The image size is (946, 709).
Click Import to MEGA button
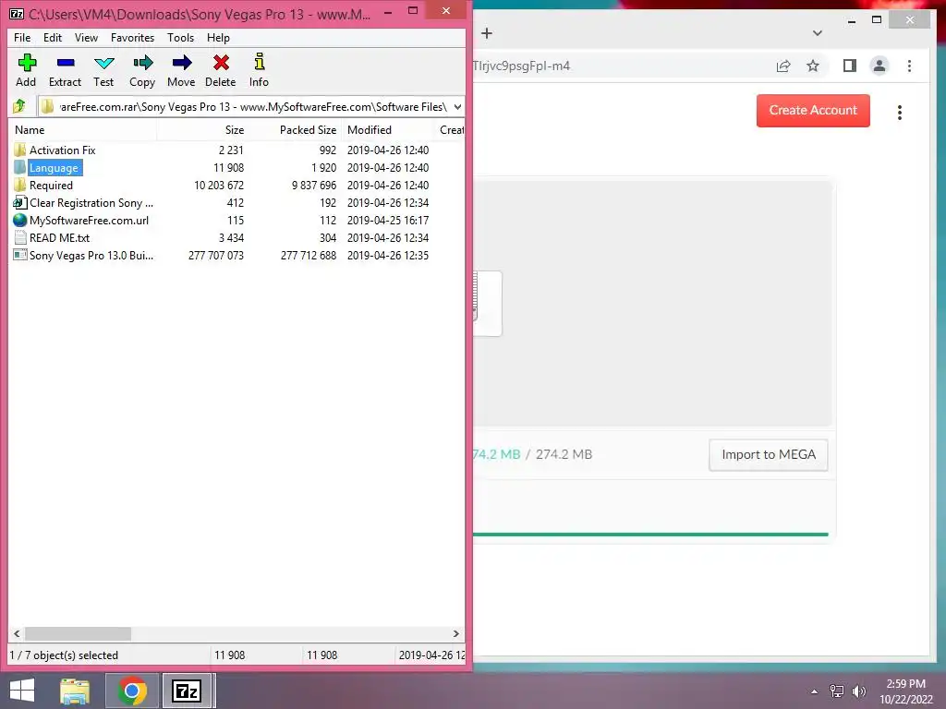click(768, 454)
